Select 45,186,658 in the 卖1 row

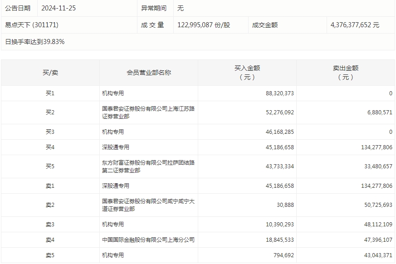coord(279,186)
